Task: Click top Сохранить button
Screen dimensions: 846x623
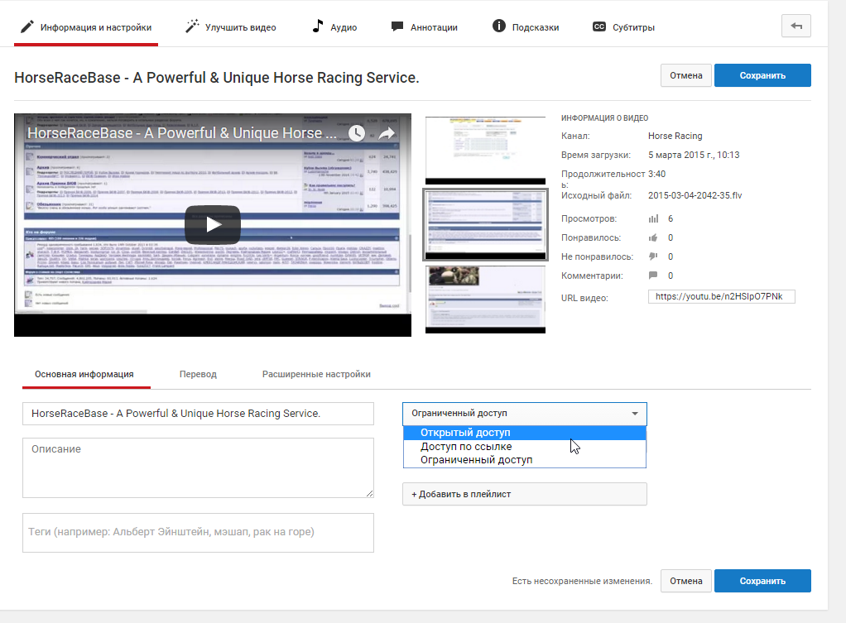Action: click(x=762, y=75)
